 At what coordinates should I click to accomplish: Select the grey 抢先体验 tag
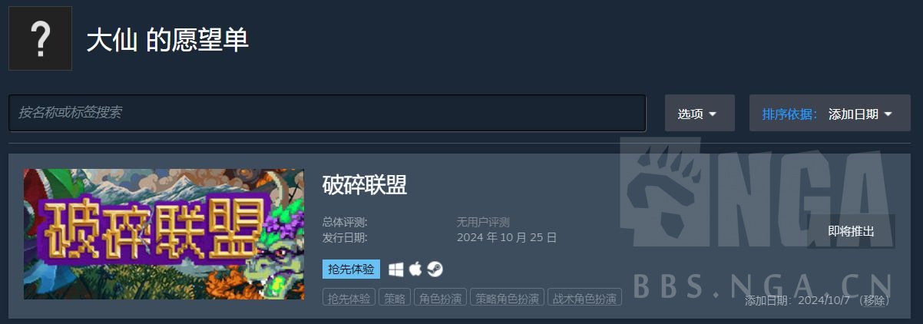click(x=349, y=299)
